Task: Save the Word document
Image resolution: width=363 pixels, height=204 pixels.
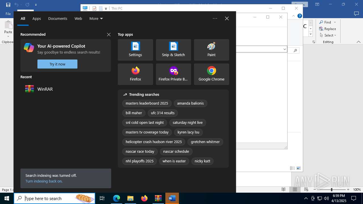Action: tap(8, 5)
